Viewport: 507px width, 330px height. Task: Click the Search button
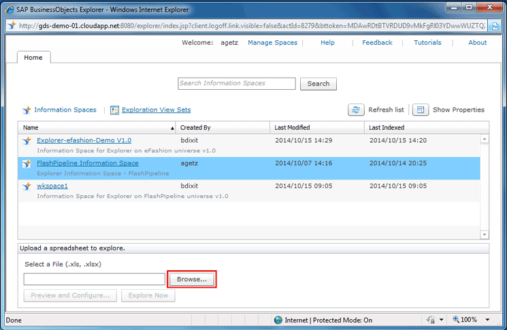[x=318, y=84]
